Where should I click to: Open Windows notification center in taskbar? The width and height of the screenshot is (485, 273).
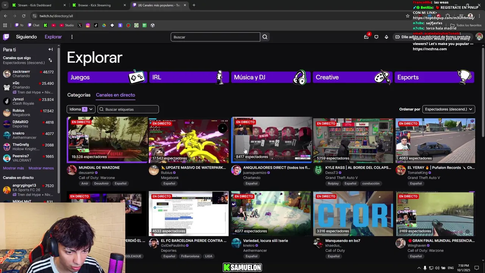pos(477,268)
